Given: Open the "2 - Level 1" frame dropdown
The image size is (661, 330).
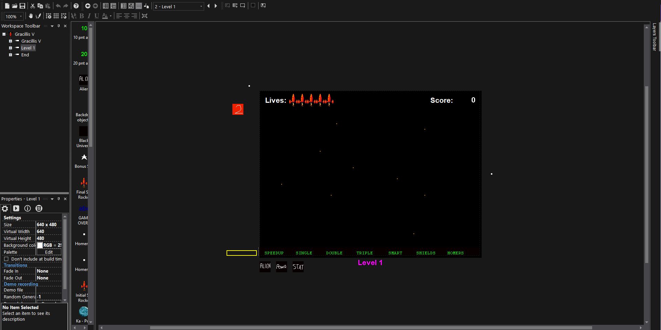Looking at the screenshot, I should pos(201,6).
